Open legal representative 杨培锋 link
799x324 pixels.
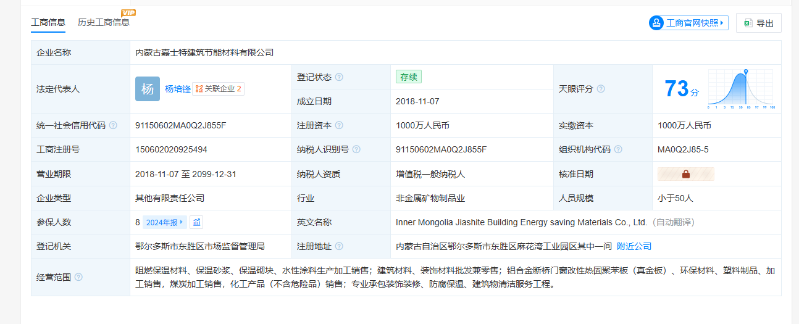point(177,89)
